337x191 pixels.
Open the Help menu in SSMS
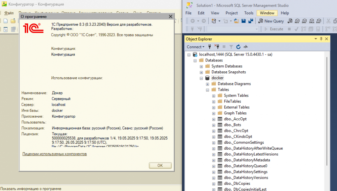(285, 13)
